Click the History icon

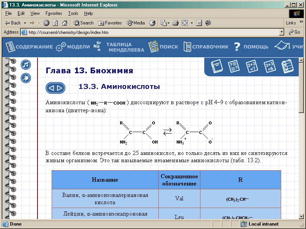pyautogui.click(x=152, y=23)
